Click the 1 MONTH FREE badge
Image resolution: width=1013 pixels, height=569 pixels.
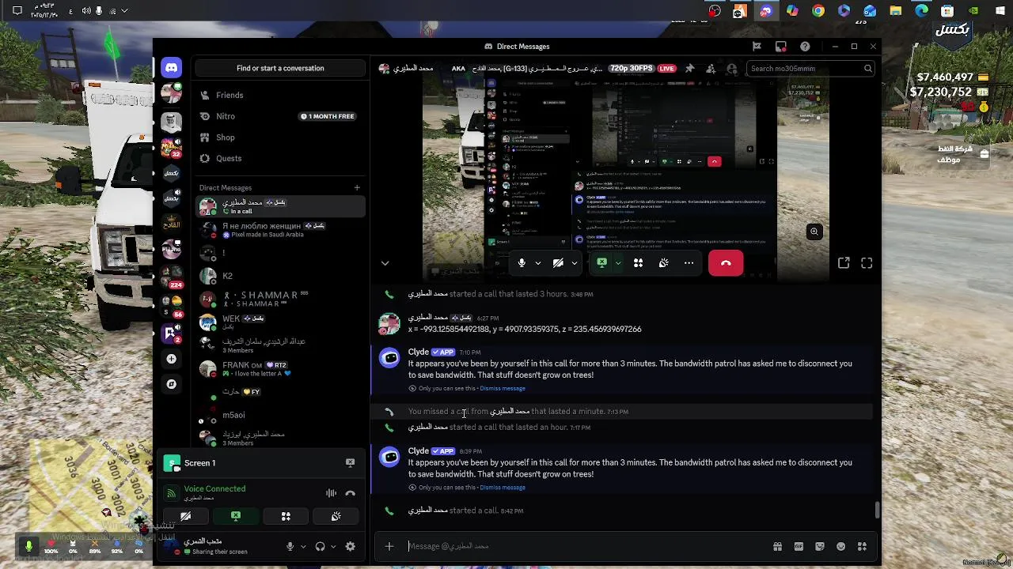[328, 116]
